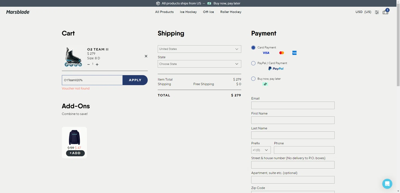Click the Mastercard logo
The image size is (400, 193).
pyautogui.click(x=282, y=53)
